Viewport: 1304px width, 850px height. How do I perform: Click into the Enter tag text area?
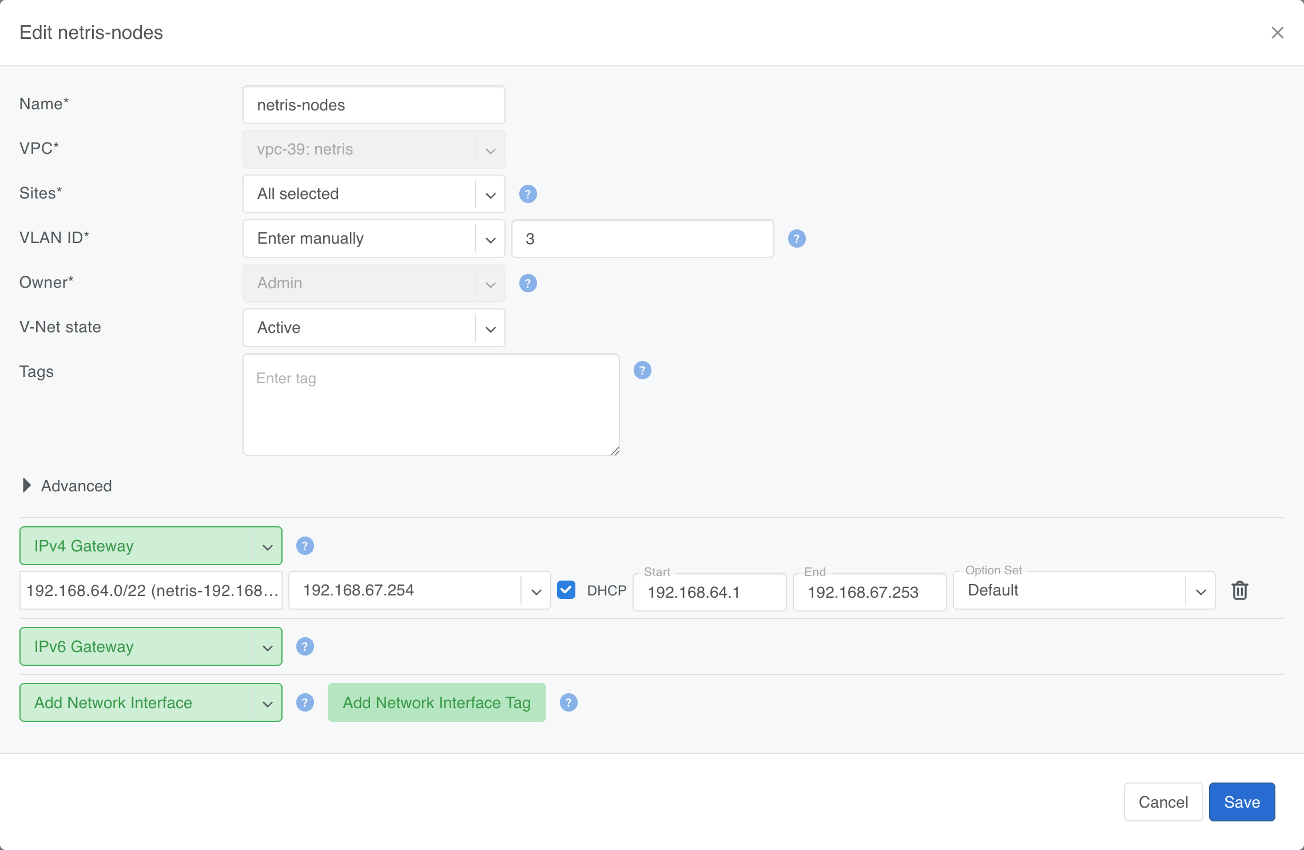coord(431,404)
